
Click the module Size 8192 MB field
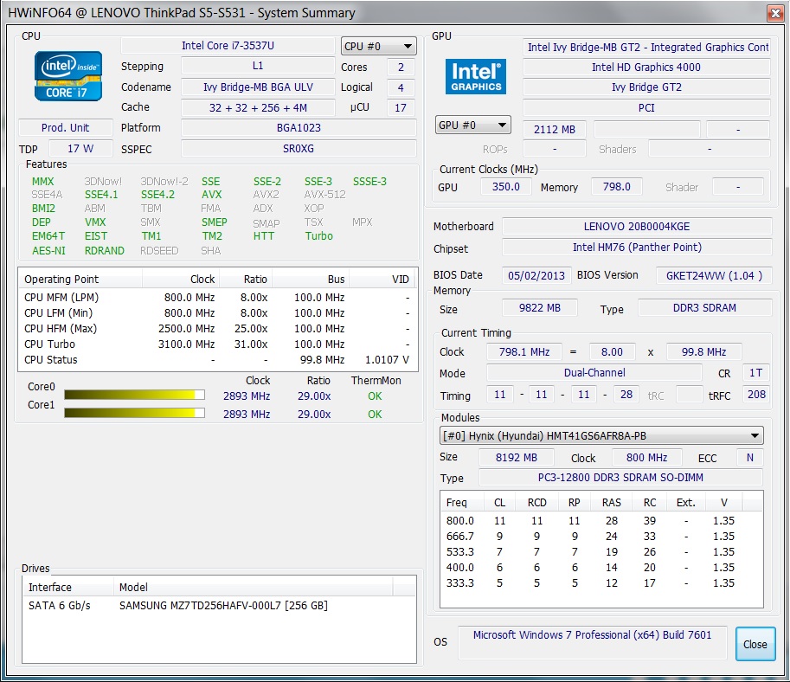(517, 458)
